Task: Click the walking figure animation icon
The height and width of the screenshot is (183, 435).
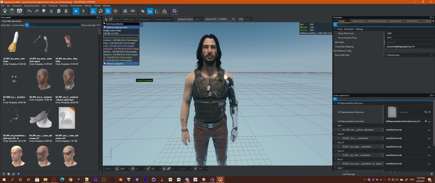Action: click(84, 11)
